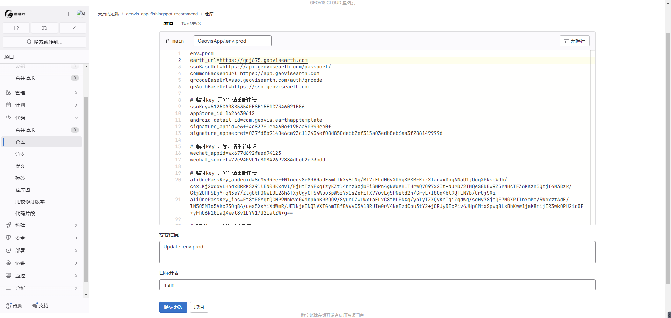Screen dimensions: 671x318
Task: Click the 部署 deploy icon
Action: click(8, 251)
